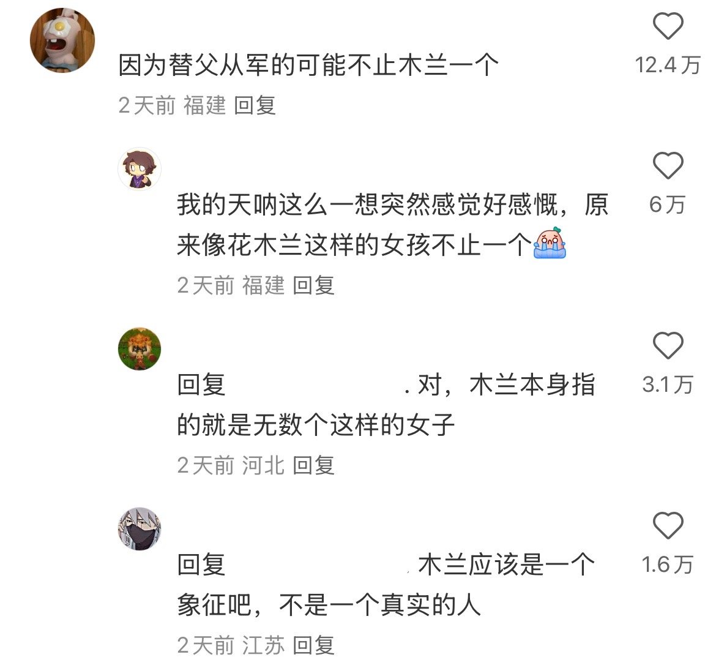The width and height of the screenshot is (716, 660).
Task: Select the comment 因为替父从军的可能不止木兰一个
Action: pyautogui.click(x=308, y=65)
